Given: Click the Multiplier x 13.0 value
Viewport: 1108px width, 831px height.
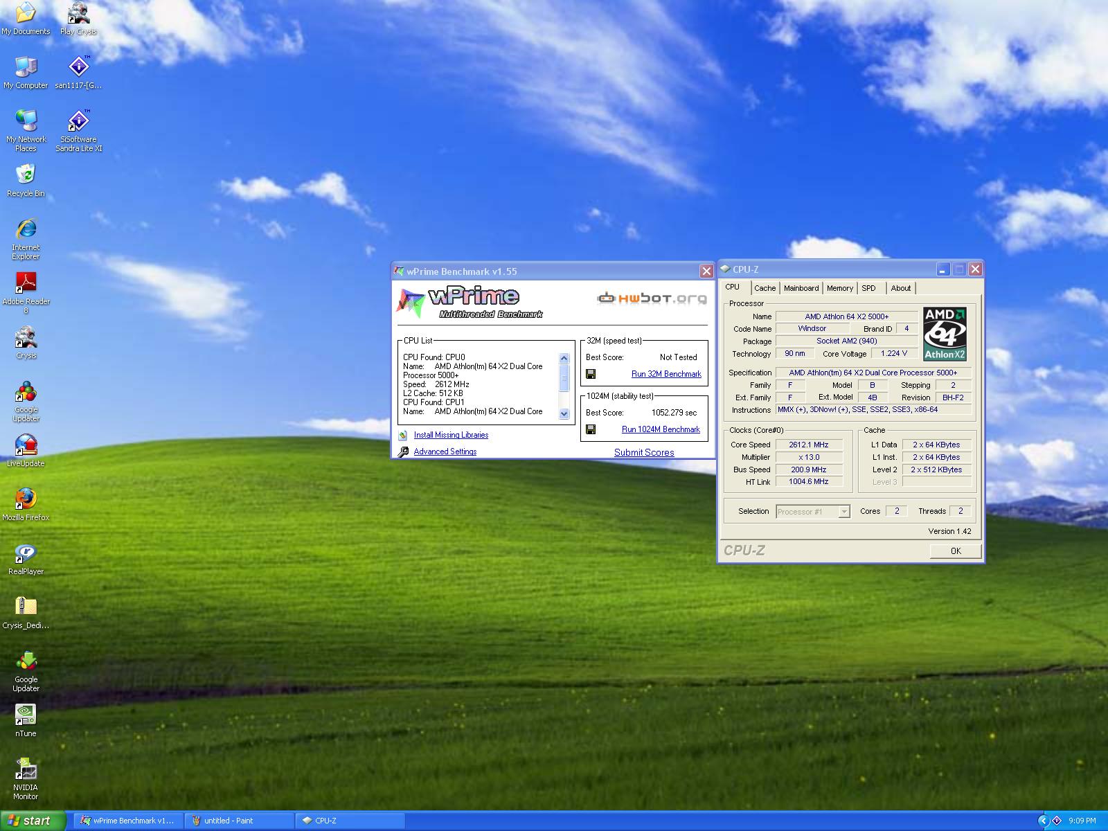Looking at the screenshot, I should pos(808,457).
